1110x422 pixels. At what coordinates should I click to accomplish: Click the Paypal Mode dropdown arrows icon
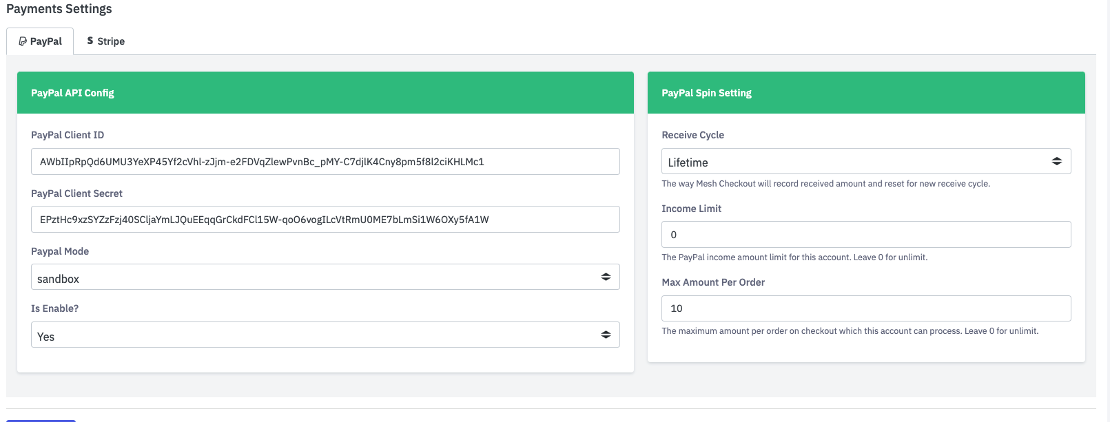[606, 277]
